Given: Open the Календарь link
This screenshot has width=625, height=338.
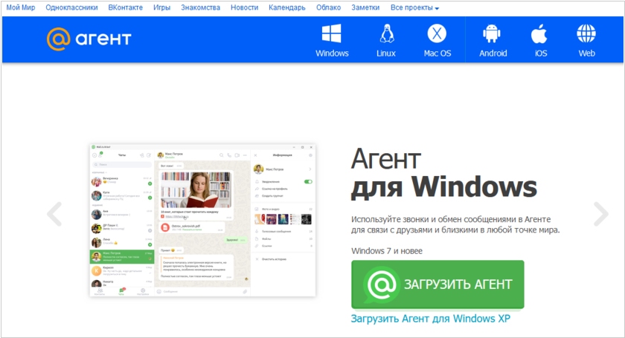Looking at the screenshot, I should click(287, 7).
